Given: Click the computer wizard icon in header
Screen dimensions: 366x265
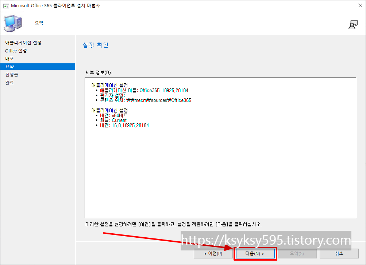Looking at the screenshot, I should click(x=13, y=24).
